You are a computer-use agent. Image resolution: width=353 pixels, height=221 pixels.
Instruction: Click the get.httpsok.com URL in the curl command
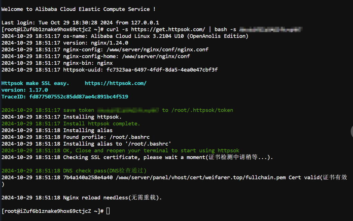click(x=168, y=30)
